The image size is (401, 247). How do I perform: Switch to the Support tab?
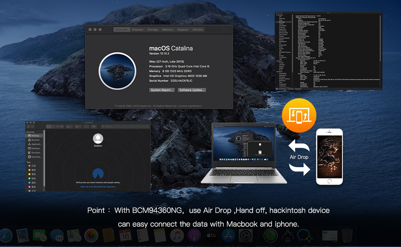183,30
